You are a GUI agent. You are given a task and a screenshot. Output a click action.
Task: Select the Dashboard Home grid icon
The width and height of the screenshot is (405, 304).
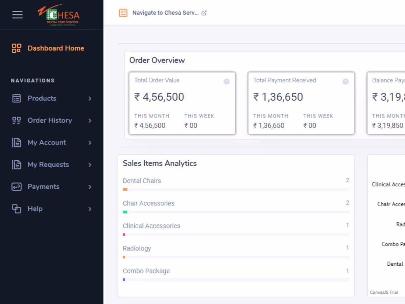coord(16,48)
